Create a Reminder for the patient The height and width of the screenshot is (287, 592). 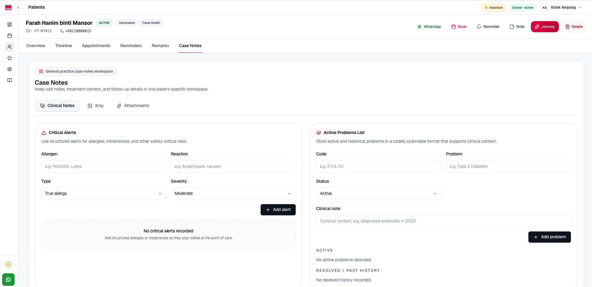click(488, 27)
